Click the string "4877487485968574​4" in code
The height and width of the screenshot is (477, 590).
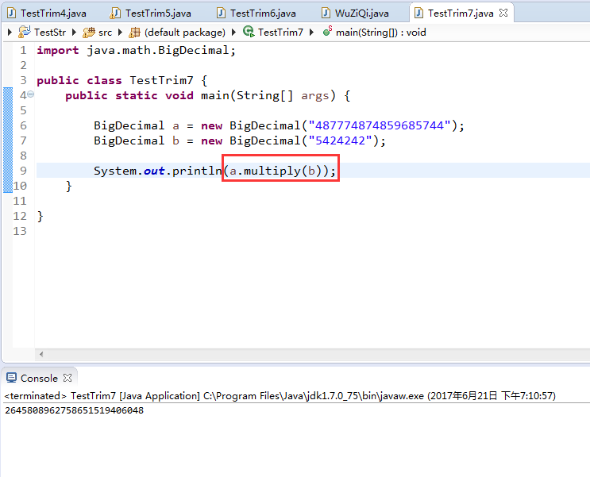point(380,125)
